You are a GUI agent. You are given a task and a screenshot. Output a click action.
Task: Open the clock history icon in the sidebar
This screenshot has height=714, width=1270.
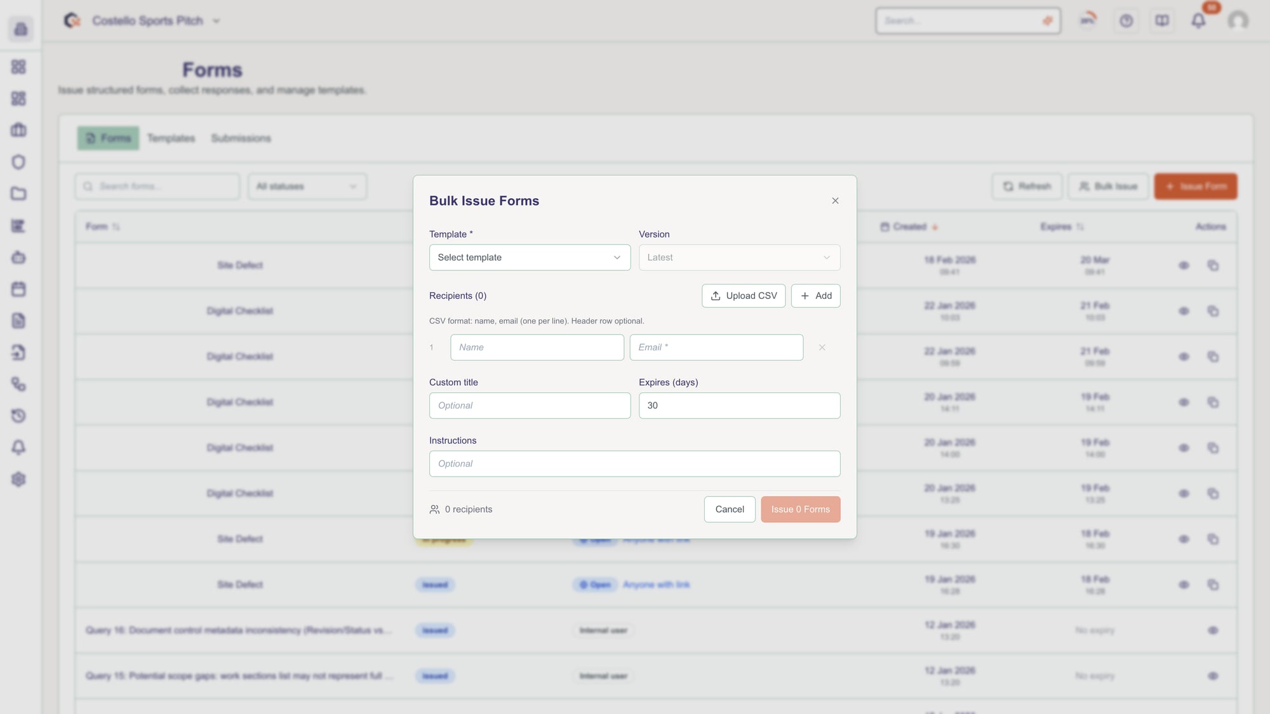click(x=19, y=416)
